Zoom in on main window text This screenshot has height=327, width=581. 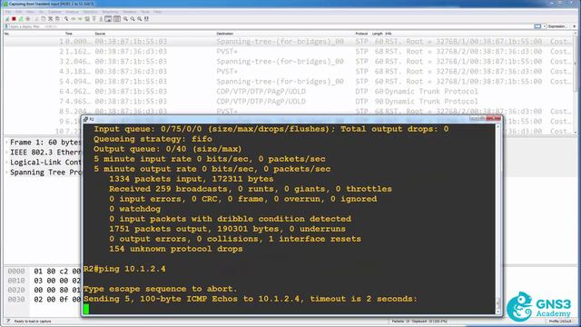[x=125, y=18]
